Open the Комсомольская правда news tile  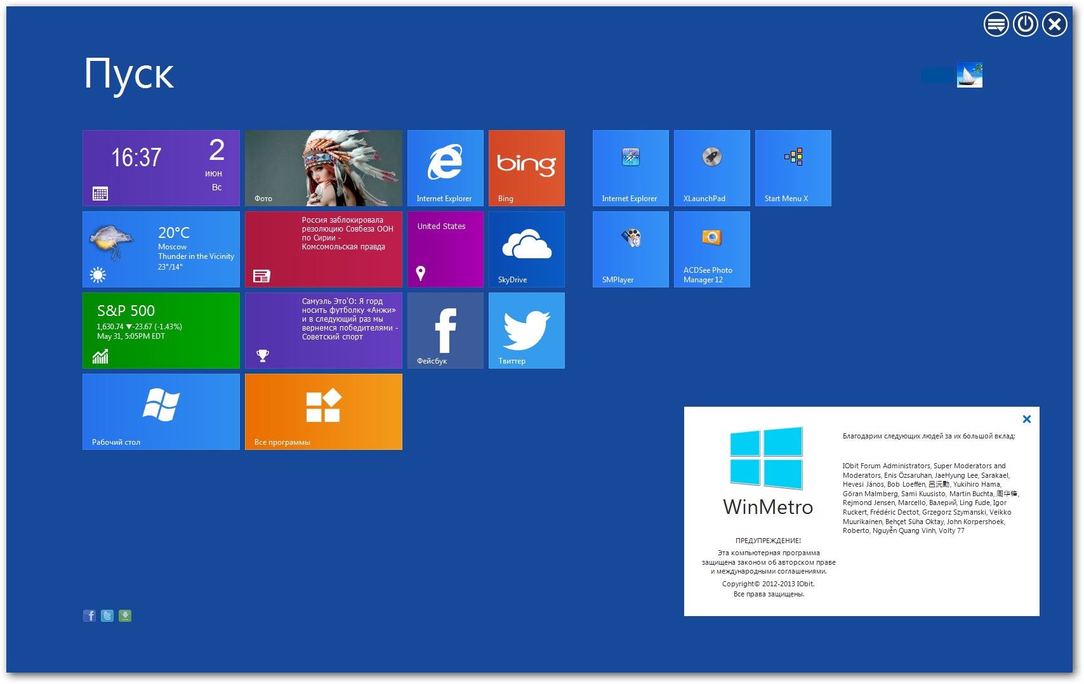pos(324,249)
